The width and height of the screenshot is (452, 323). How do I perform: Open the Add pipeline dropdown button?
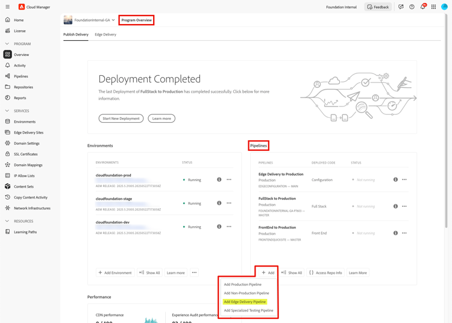point(268,272)
